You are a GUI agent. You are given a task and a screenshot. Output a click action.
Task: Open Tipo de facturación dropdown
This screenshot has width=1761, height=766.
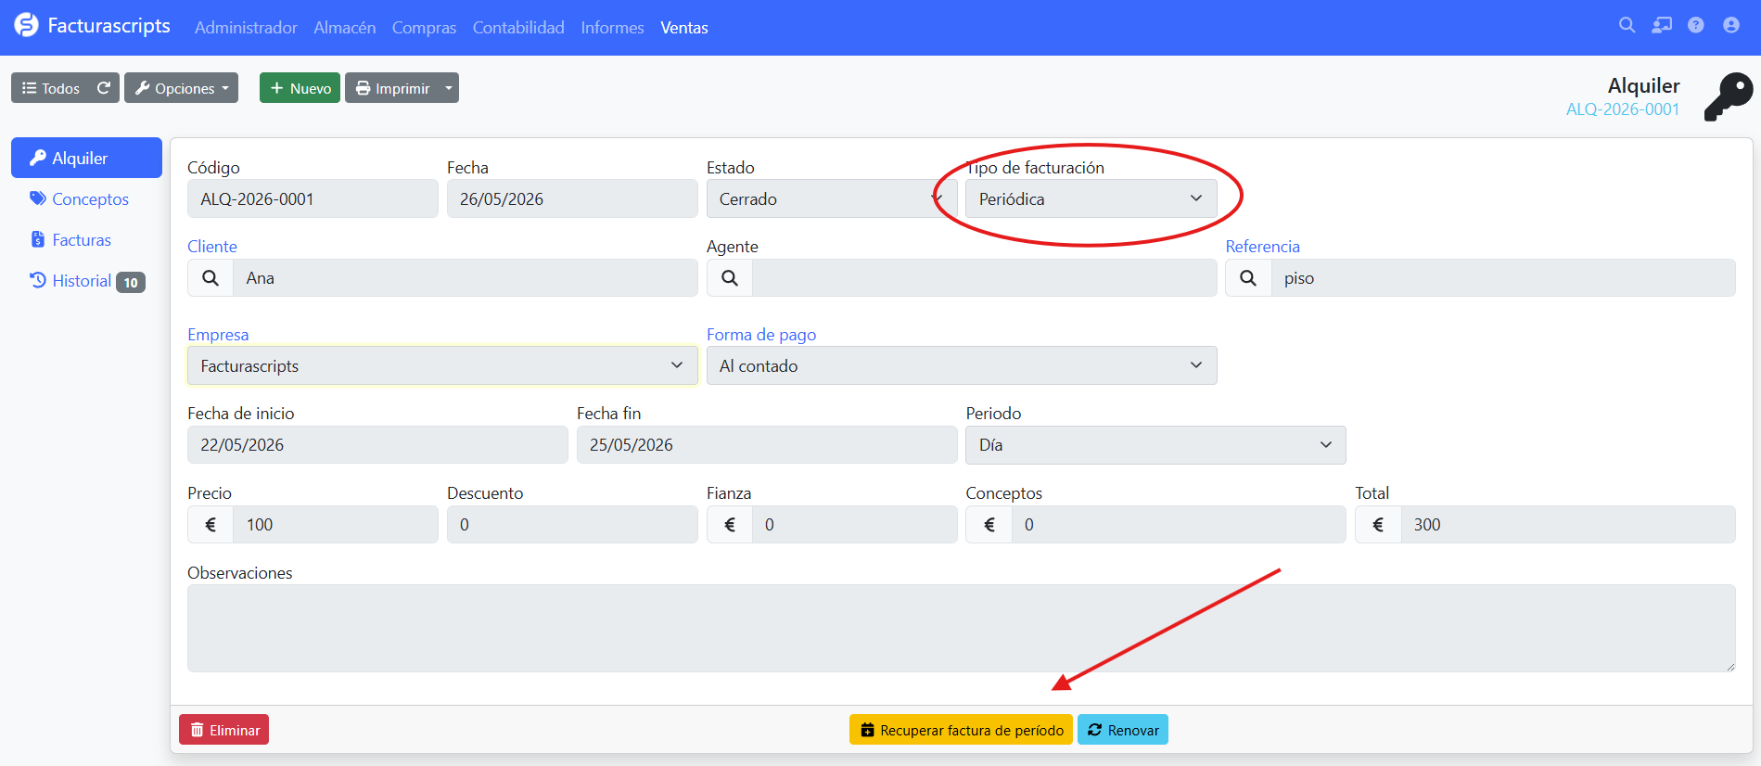click(x=1091, y=199)
